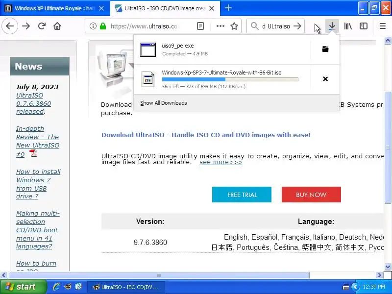Show sidebars toolbar icon
This screenshot has height=294, width=392.
tap(364, 26)
